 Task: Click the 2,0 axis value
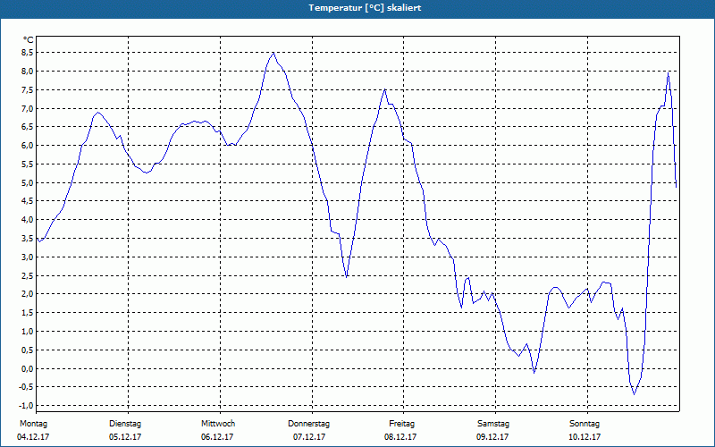[28, 294]
